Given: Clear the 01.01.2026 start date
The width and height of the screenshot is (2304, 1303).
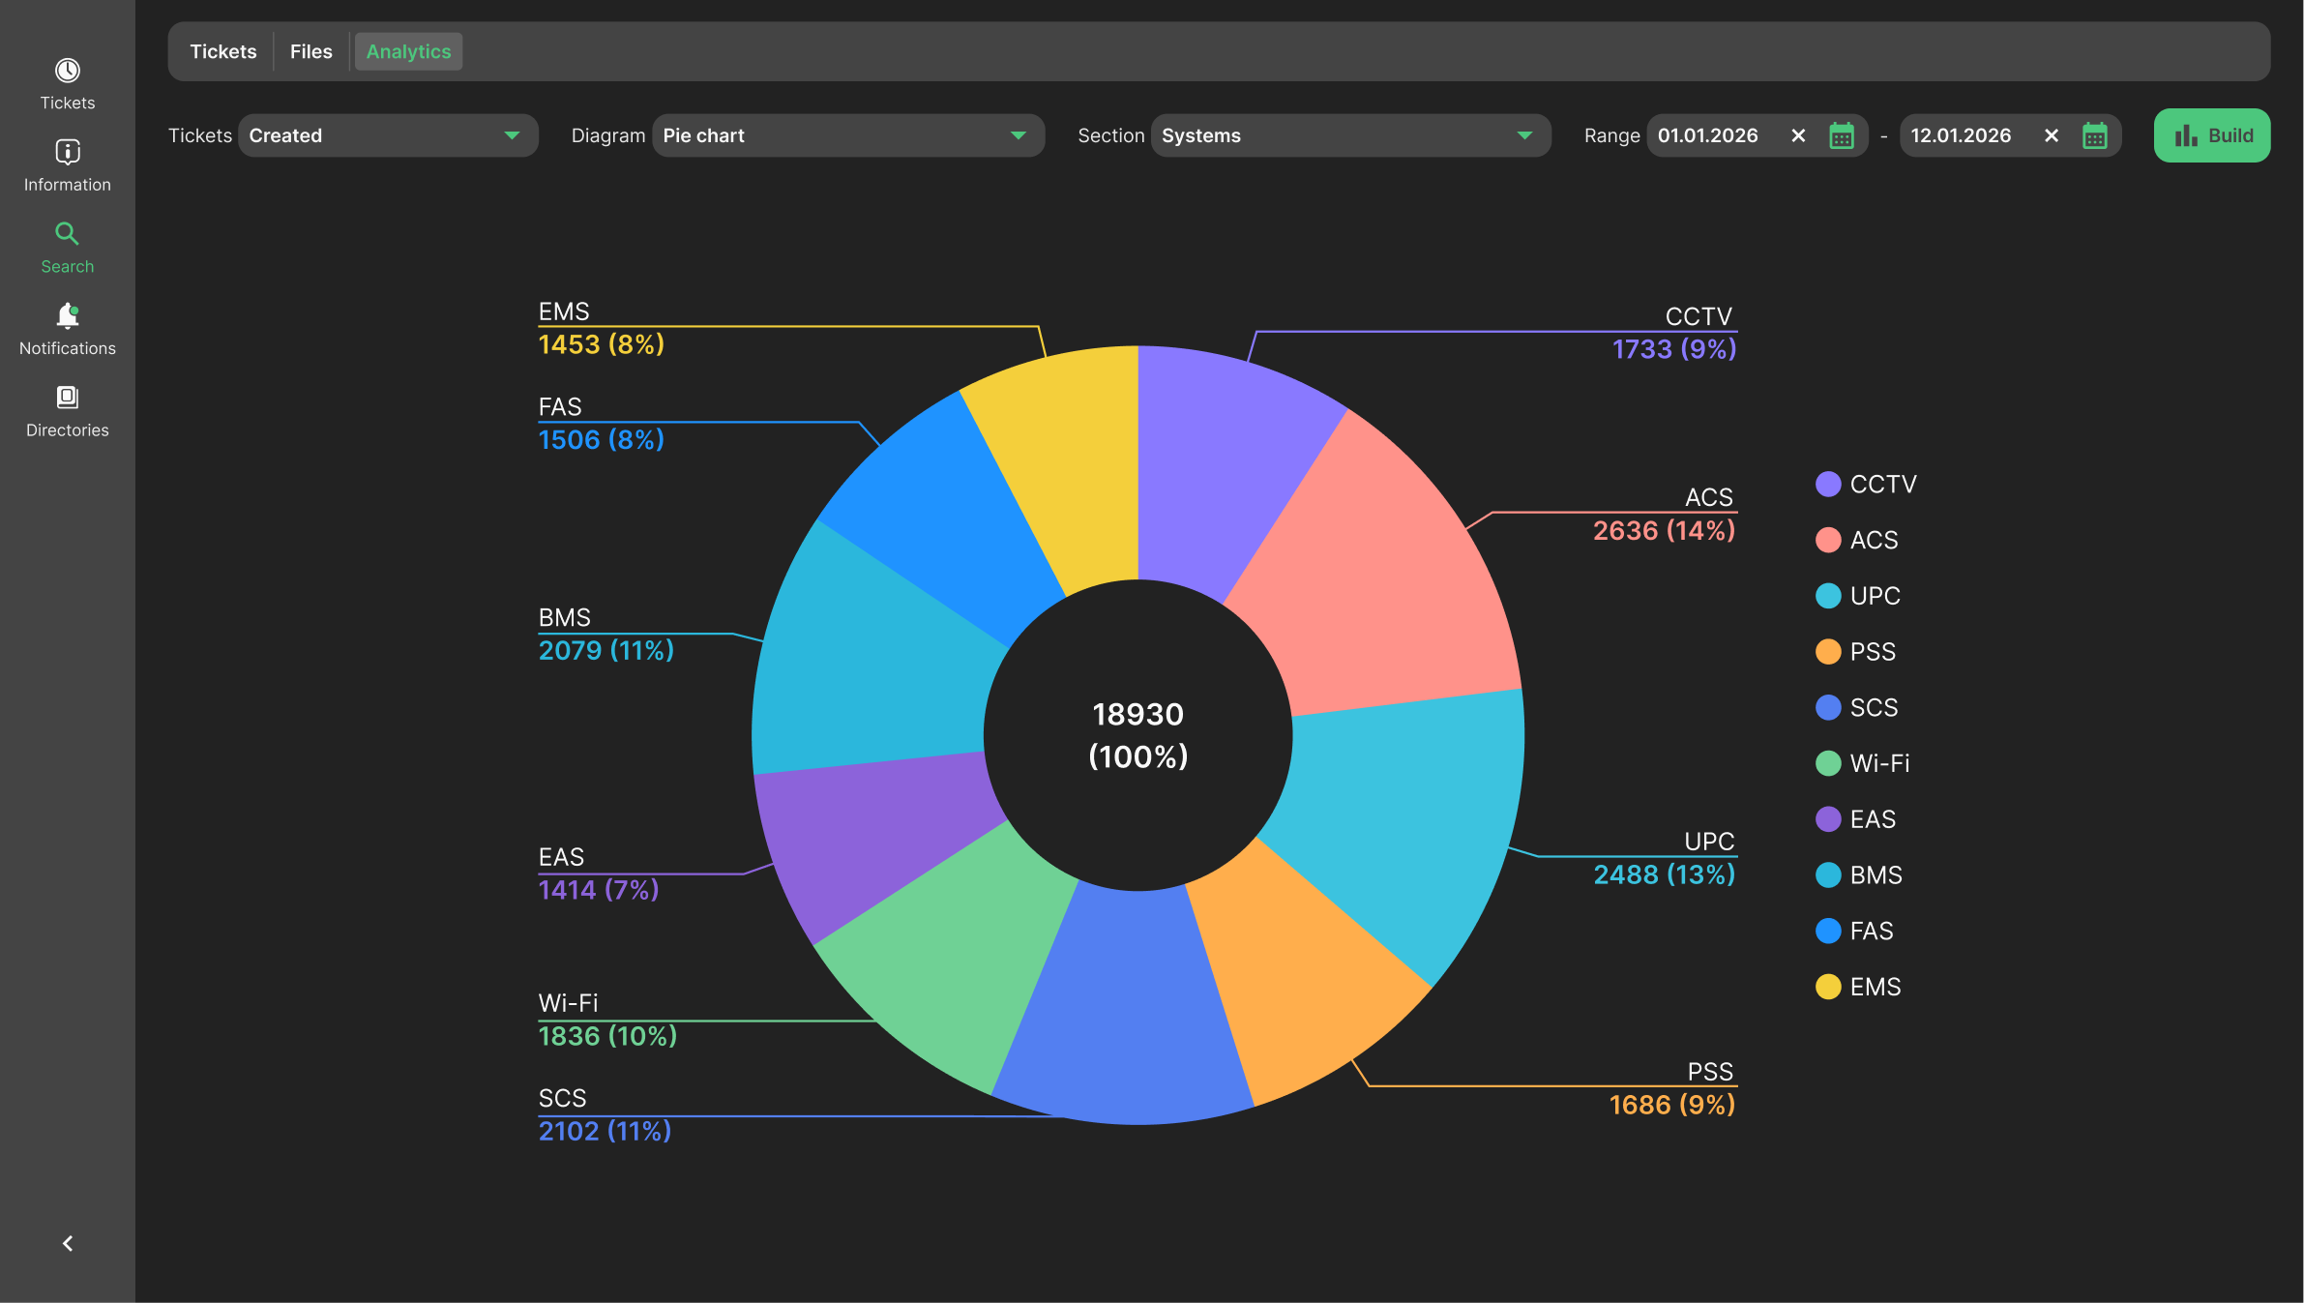Looking at the screenshot, I should [1798, 135].
